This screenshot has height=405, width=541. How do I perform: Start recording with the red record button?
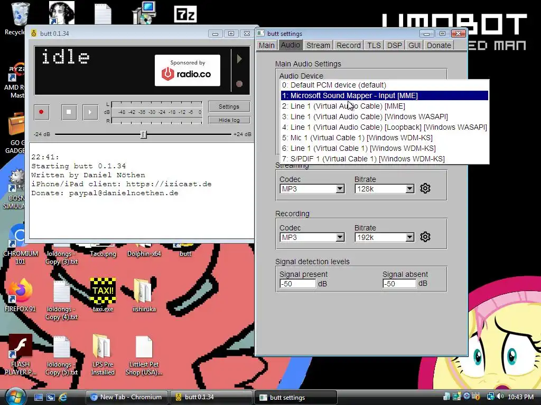coord(41,112)
